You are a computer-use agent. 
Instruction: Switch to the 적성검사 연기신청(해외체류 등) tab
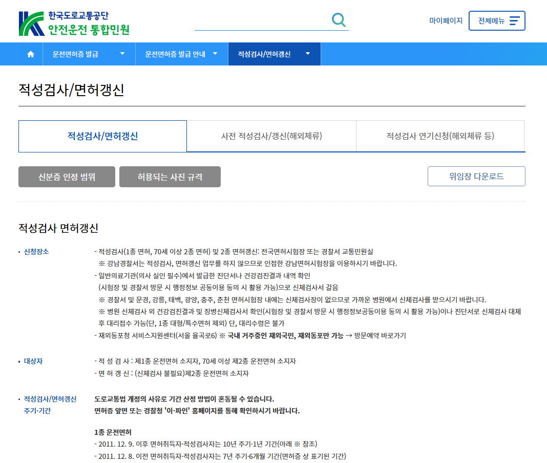(440, 136)
